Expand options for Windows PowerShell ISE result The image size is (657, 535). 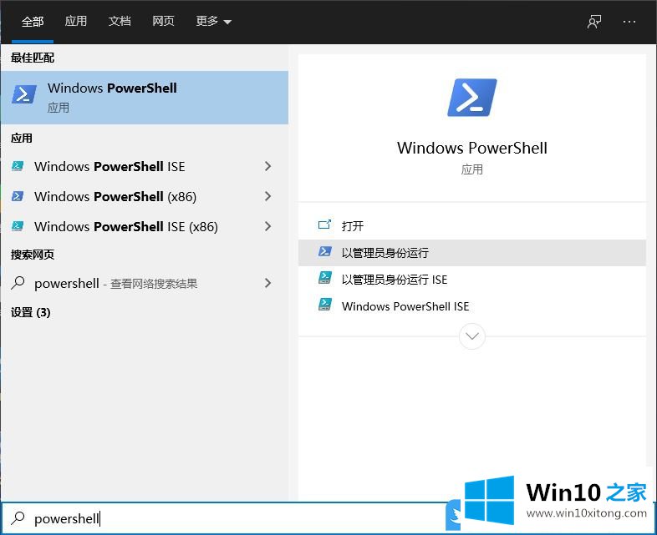[x=268, y=166]
